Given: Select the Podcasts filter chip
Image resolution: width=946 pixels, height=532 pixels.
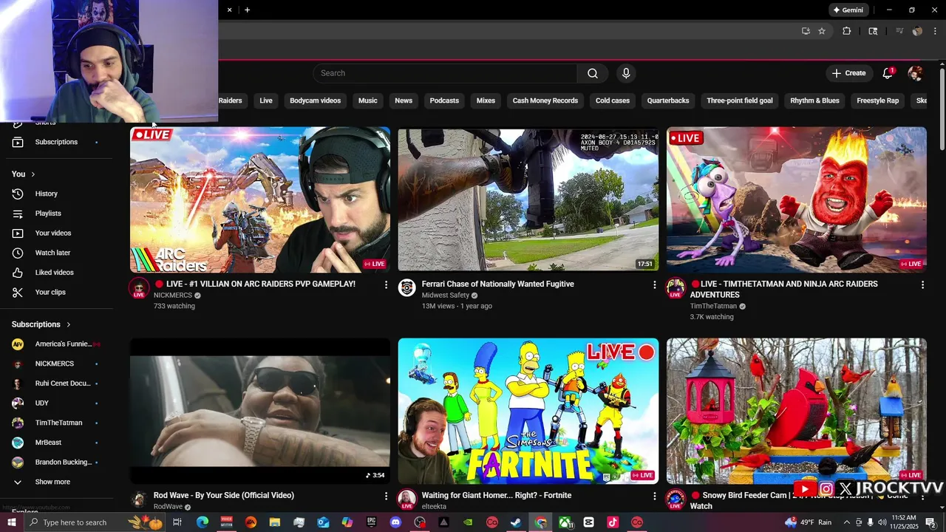Looking at the screenshot, I should [x=444, y=100].
